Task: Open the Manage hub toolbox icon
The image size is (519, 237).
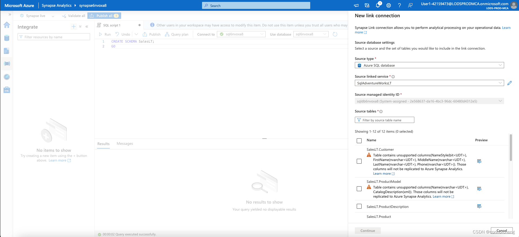Action: tap(7, 90)
